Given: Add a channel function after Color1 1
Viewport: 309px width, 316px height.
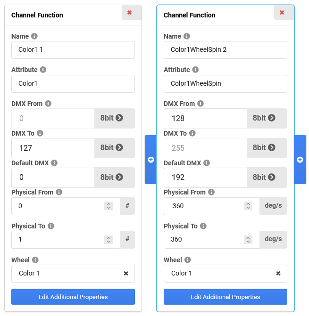Looking at the screenshot, I should [151, 160].
